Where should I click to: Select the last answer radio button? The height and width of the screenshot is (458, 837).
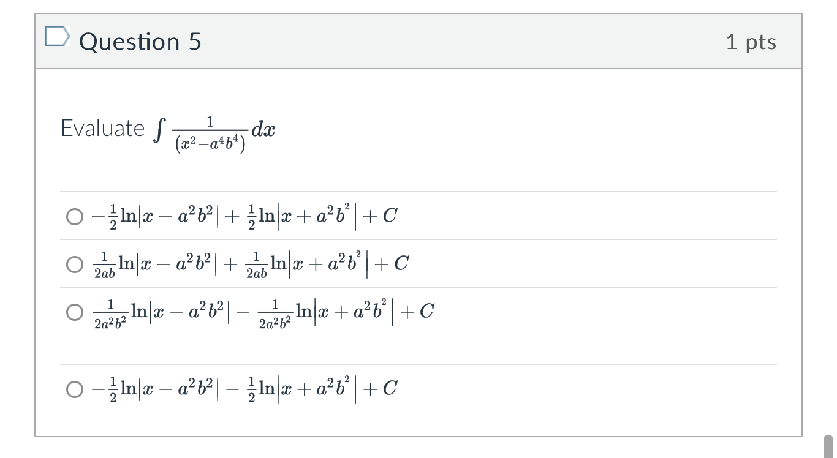74,388
